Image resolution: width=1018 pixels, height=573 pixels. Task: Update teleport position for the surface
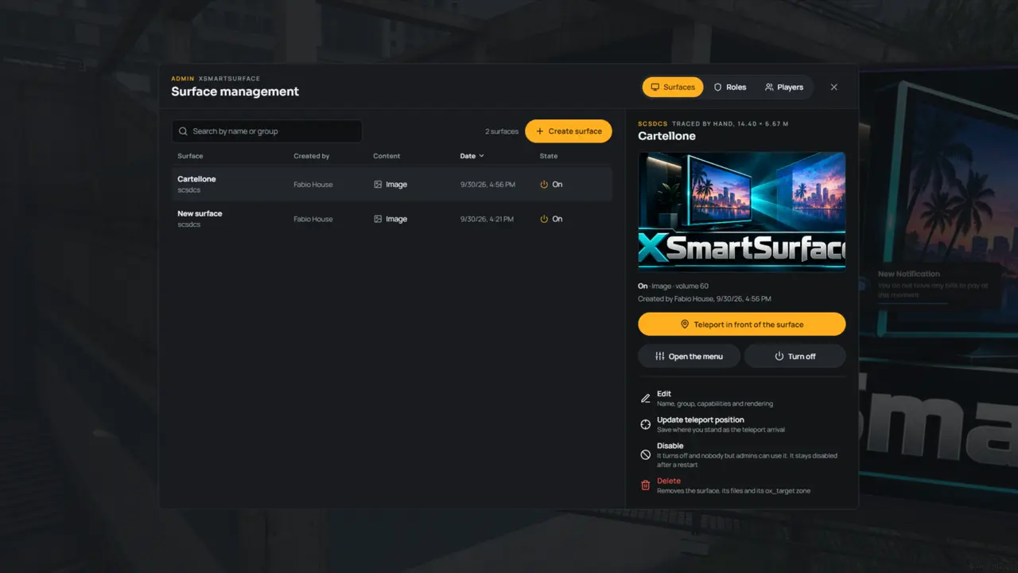(x=741, y=424)
